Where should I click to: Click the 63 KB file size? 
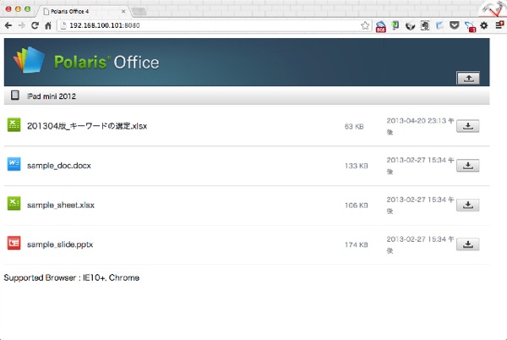[354, 127]
